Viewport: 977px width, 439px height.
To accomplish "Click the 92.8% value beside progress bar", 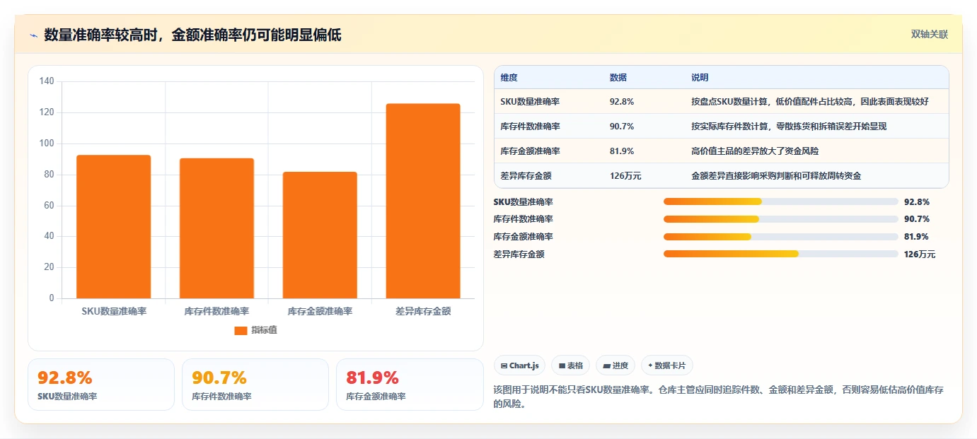I will click(917, 202).
